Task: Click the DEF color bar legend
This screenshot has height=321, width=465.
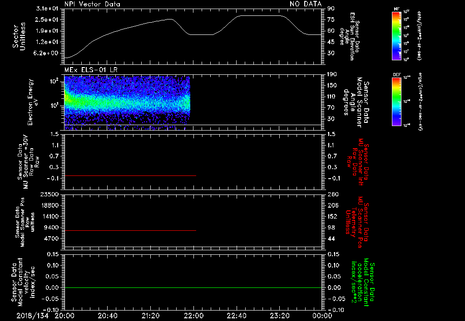Action: (x=396, y=101)
